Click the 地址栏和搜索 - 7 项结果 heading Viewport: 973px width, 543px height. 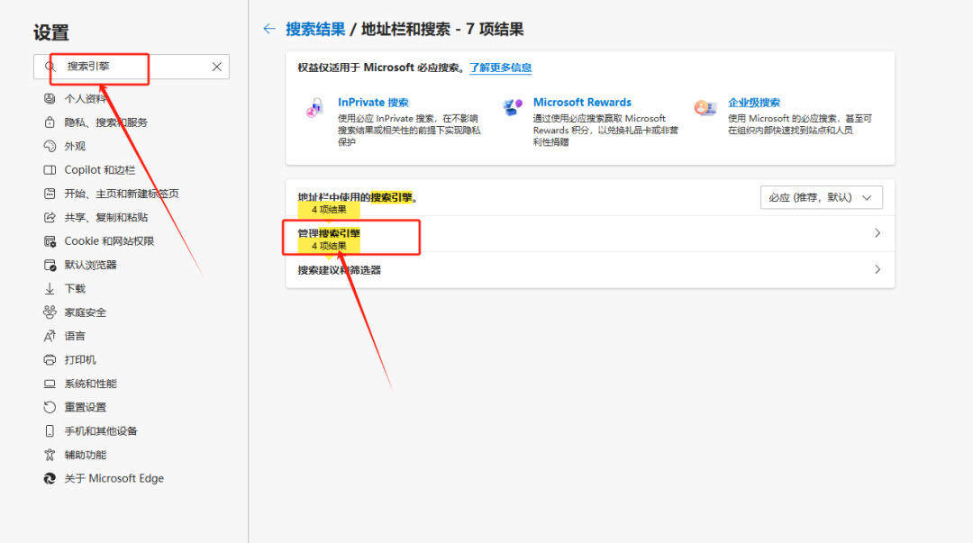442,29
